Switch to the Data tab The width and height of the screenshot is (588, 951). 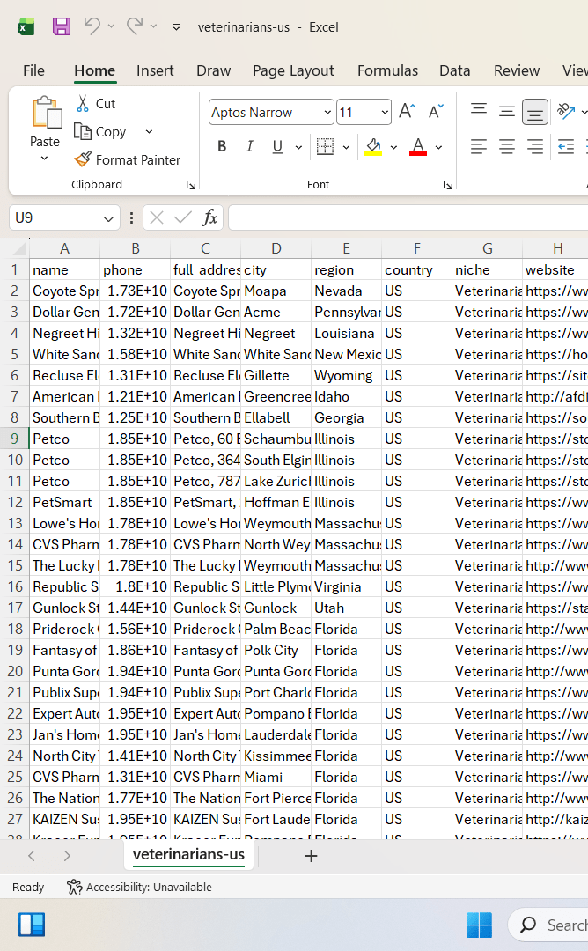[x=454, y=70]
